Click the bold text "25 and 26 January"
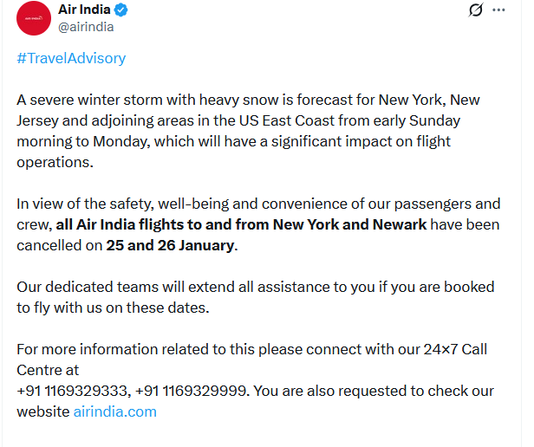This screenshot has width=534, height=447. click(x=170, y=245)
